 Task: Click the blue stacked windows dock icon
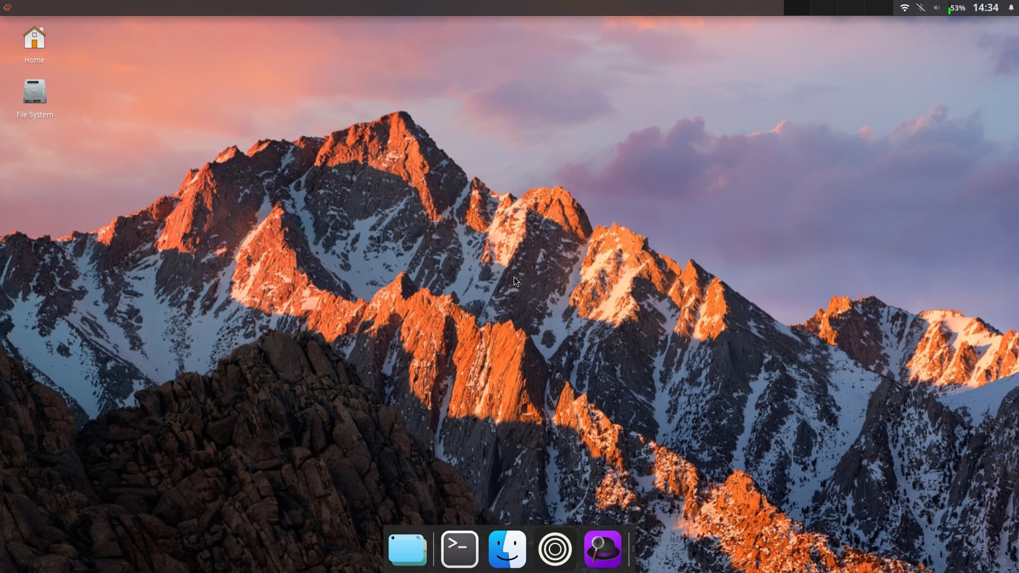point(408,549)
